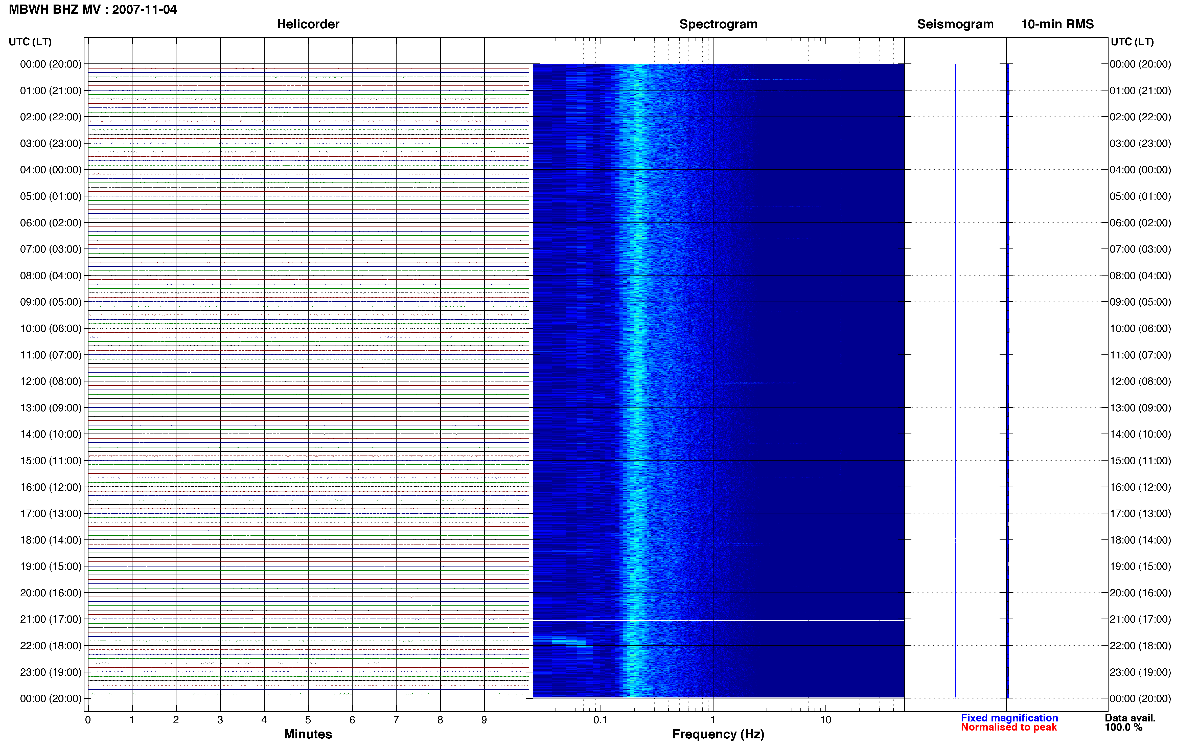The height and width of the screenshot is (749, 1198).
Task: Click the Helicorder panel heading
Action: tap(308, 24)
